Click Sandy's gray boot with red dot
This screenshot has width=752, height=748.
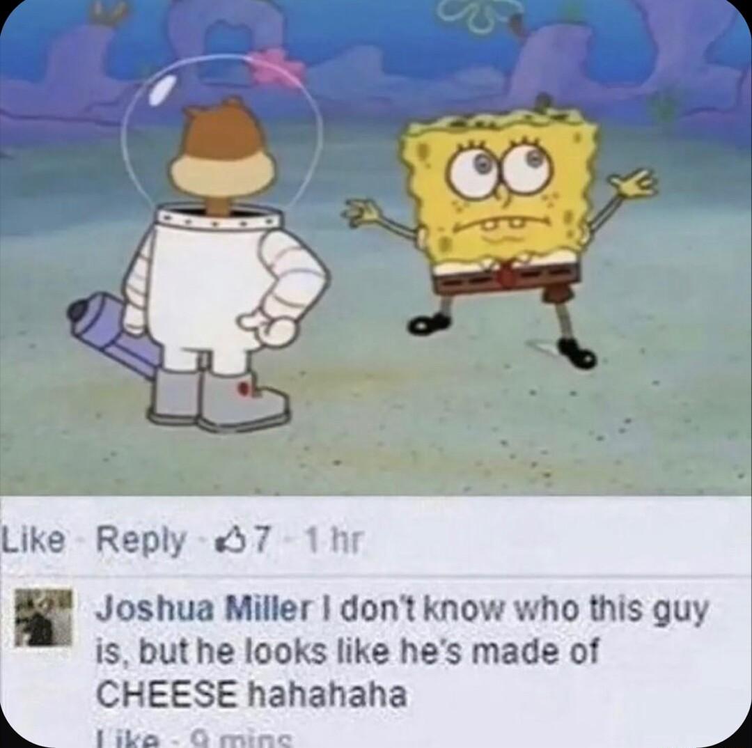[244, 400]
